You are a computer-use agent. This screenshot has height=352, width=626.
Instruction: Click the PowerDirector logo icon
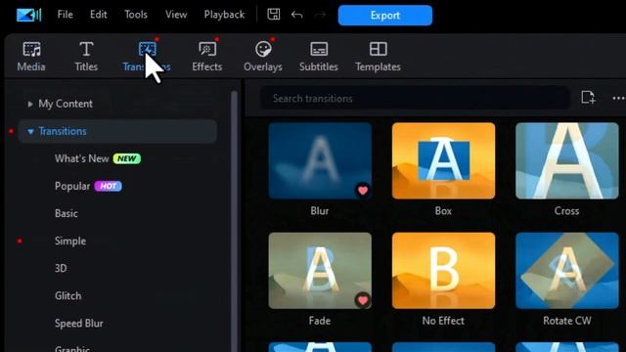click(28, 15)
